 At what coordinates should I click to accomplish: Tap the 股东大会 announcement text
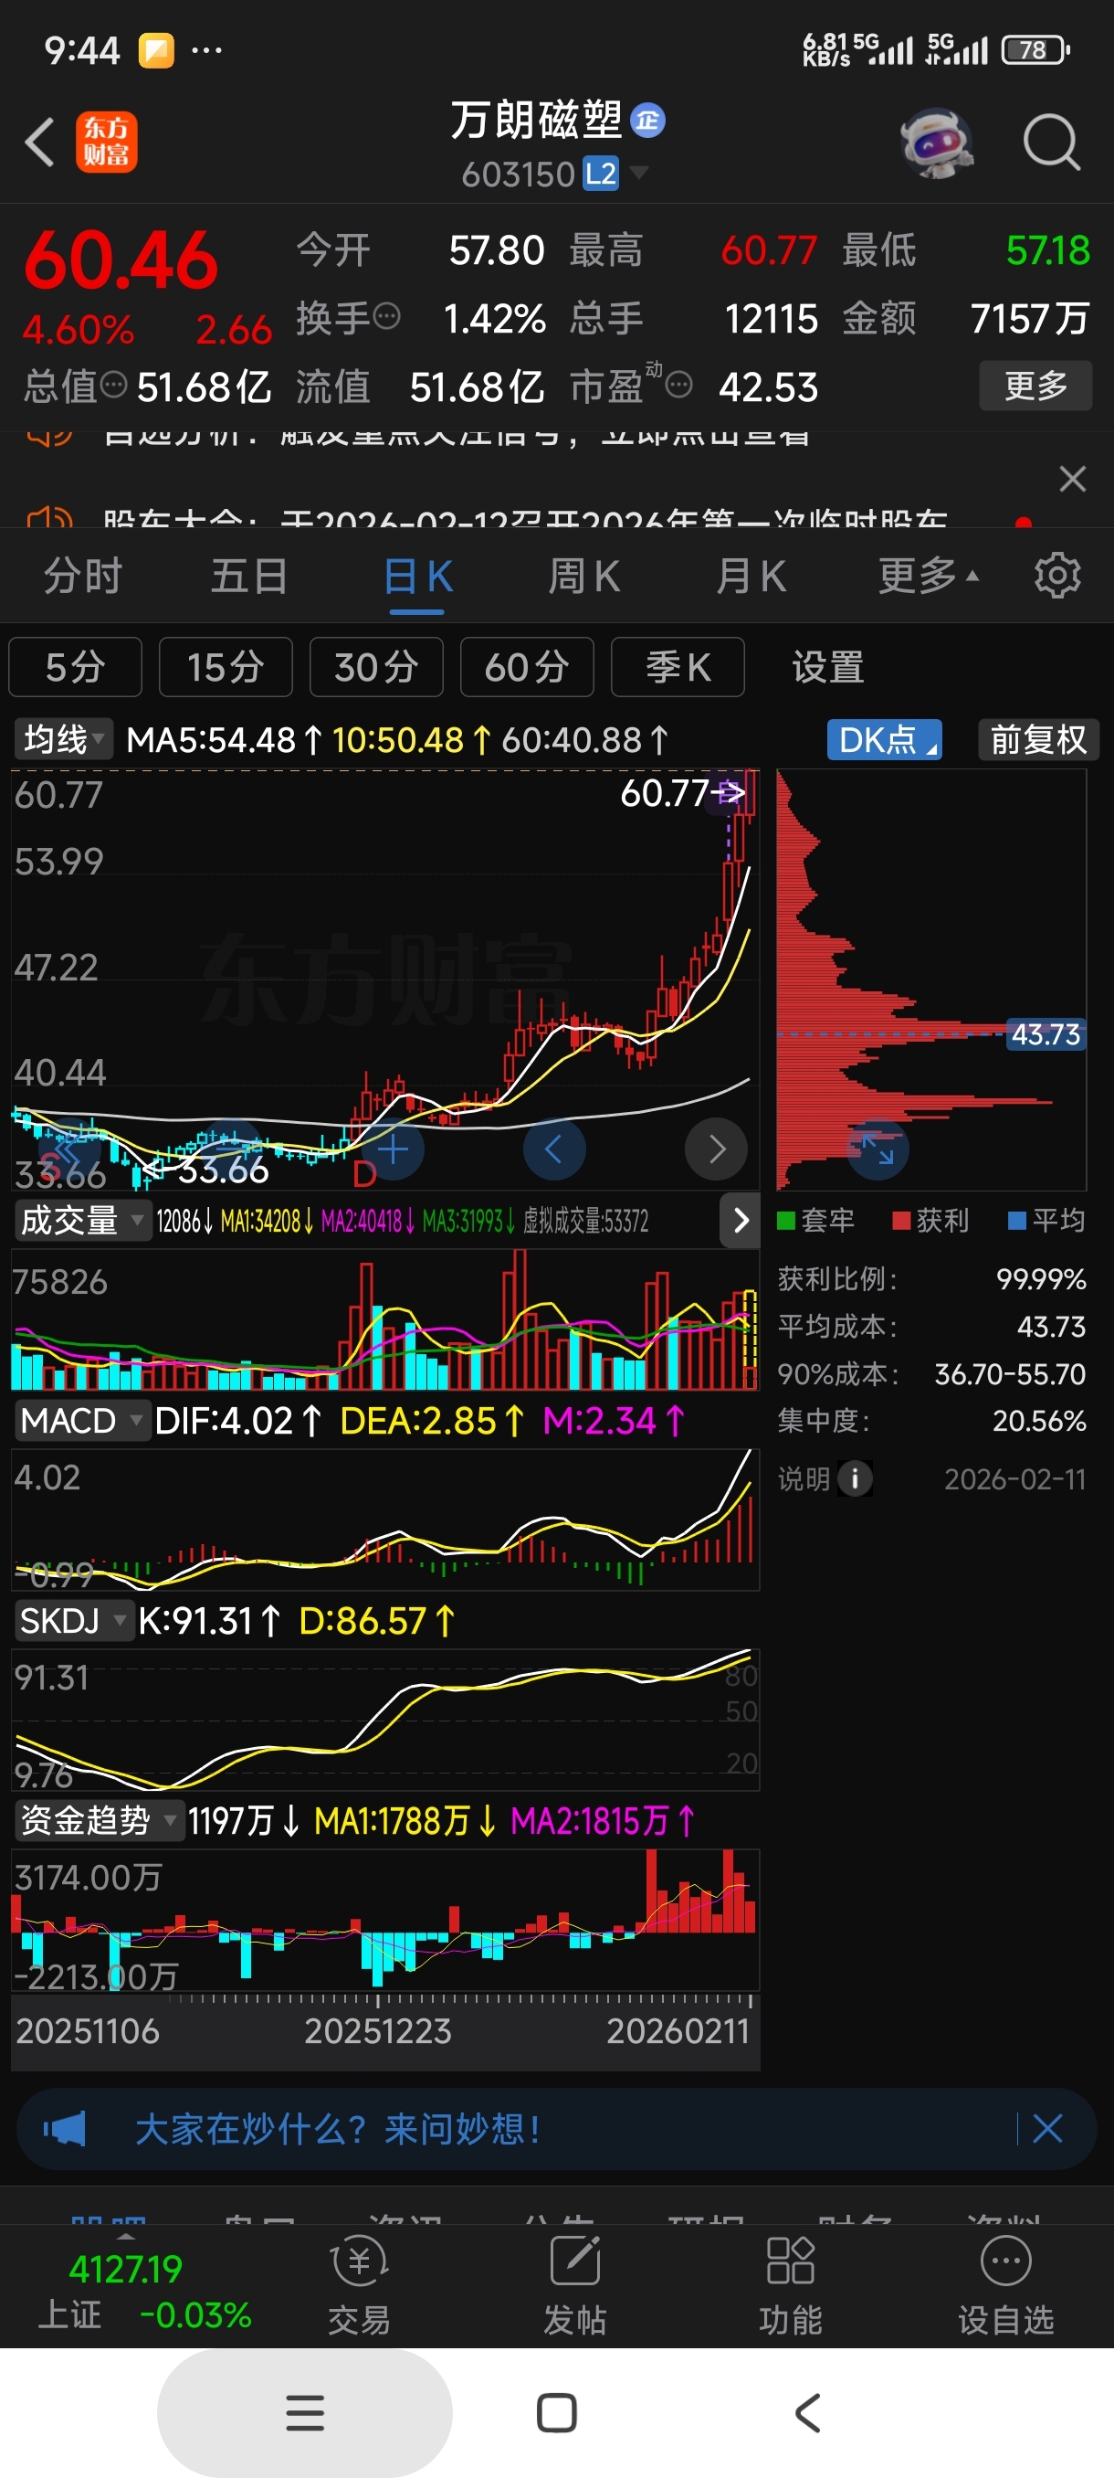click(525, 520)
